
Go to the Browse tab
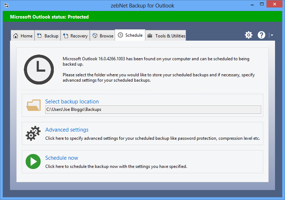[x=103, y=36]
